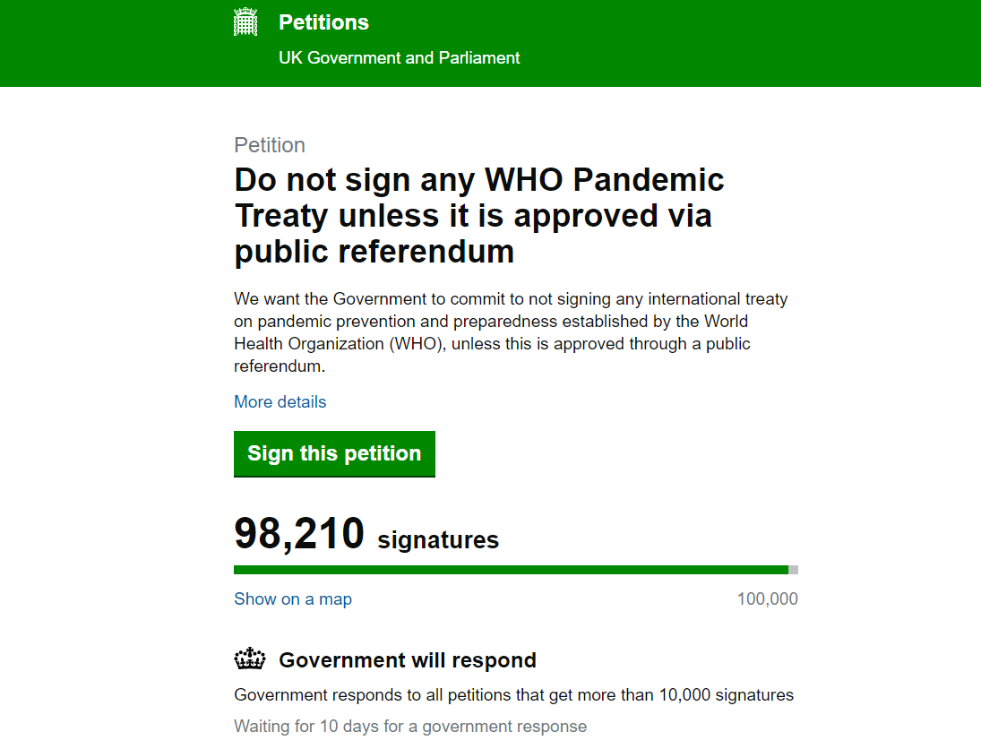The image size is (981, 749).
Task: Click the 100,000 signature target label
Action: point(767,599)
